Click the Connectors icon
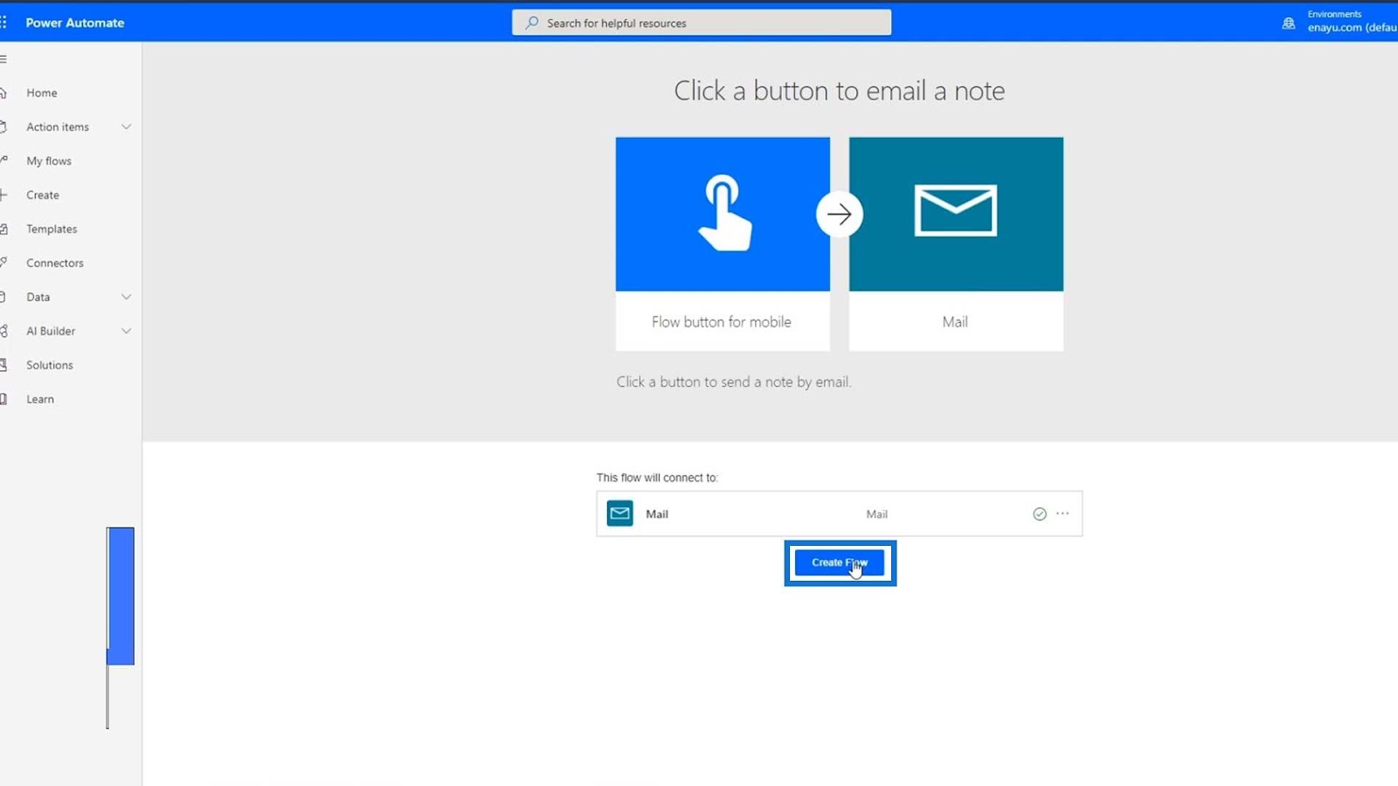 [x=3, y=263]
